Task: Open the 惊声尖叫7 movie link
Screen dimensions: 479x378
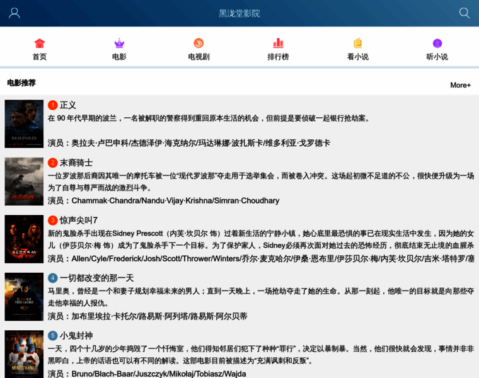Action: tap(79, 220)
